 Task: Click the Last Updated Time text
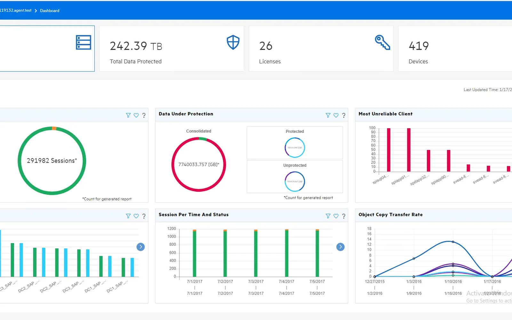tap(488, 90)
